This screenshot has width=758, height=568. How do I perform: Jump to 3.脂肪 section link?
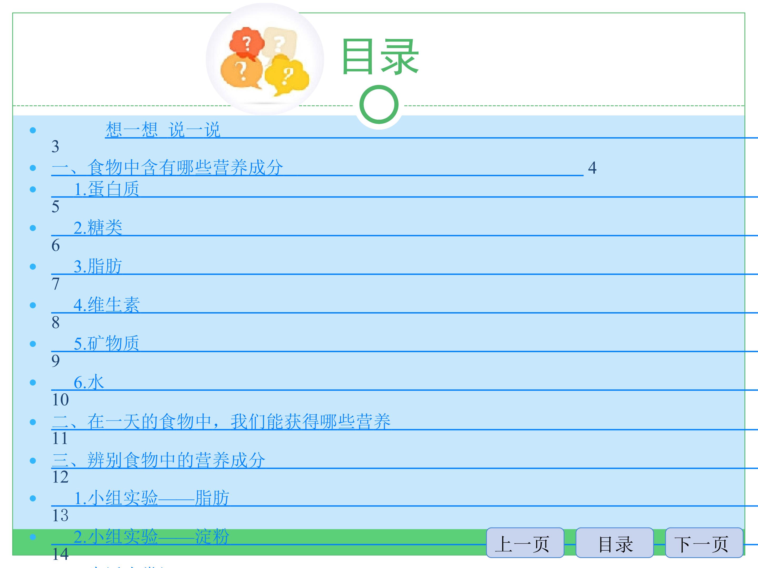tap(98, 267)
